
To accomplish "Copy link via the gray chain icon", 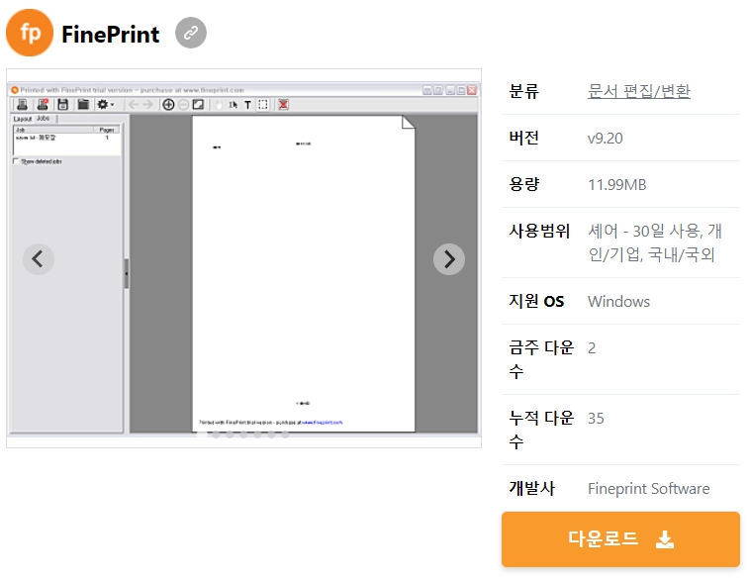I will coord(191,33).
